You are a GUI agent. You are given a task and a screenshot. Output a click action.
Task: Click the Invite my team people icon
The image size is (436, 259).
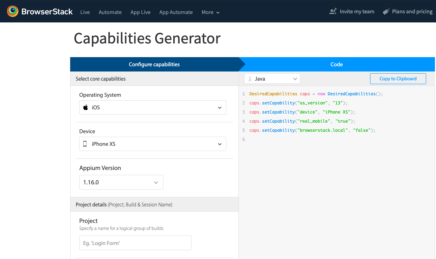[333, 11]
